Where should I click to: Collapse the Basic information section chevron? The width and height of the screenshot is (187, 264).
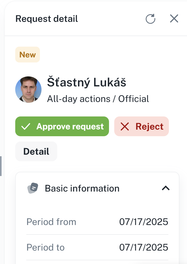pos(166,188)
